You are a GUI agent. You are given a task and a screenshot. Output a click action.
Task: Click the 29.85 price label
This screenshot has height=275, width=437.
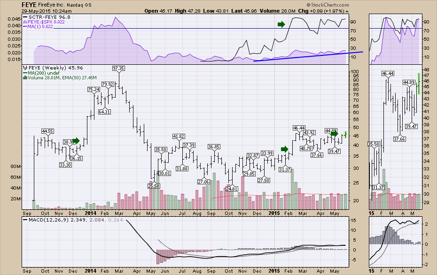pos(249,174)
